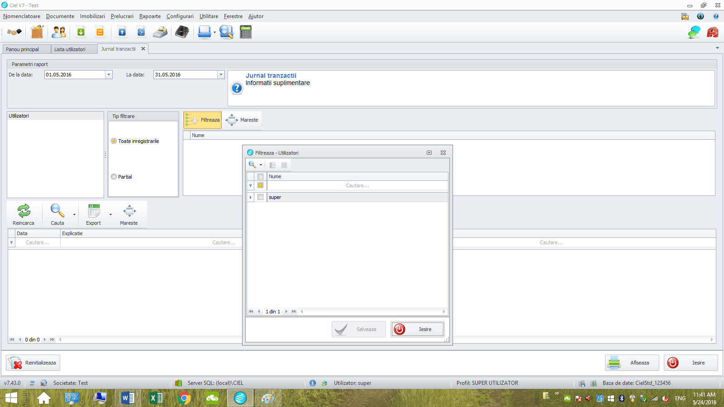Click the blue up-arrow document icon

click(x=122, y=32)
